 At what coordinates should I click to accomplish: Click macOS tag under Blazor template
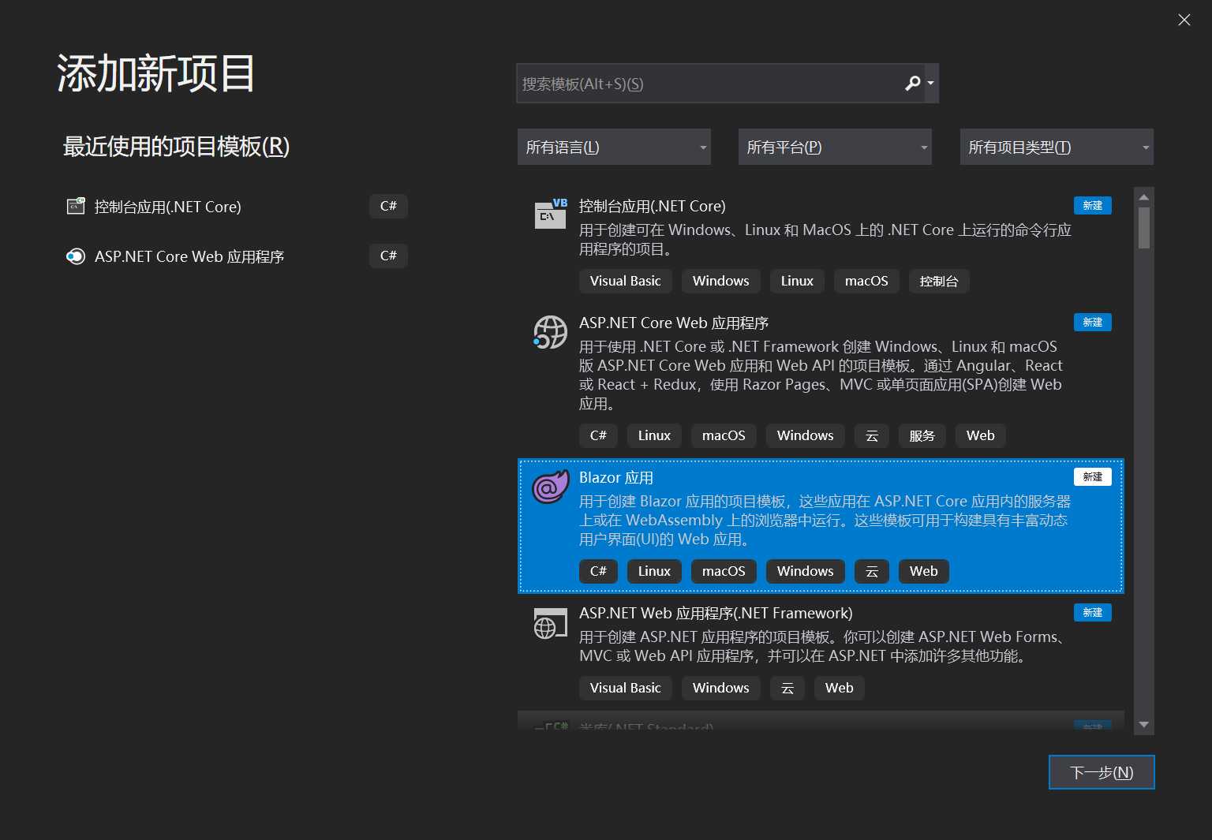pos(724,571)
